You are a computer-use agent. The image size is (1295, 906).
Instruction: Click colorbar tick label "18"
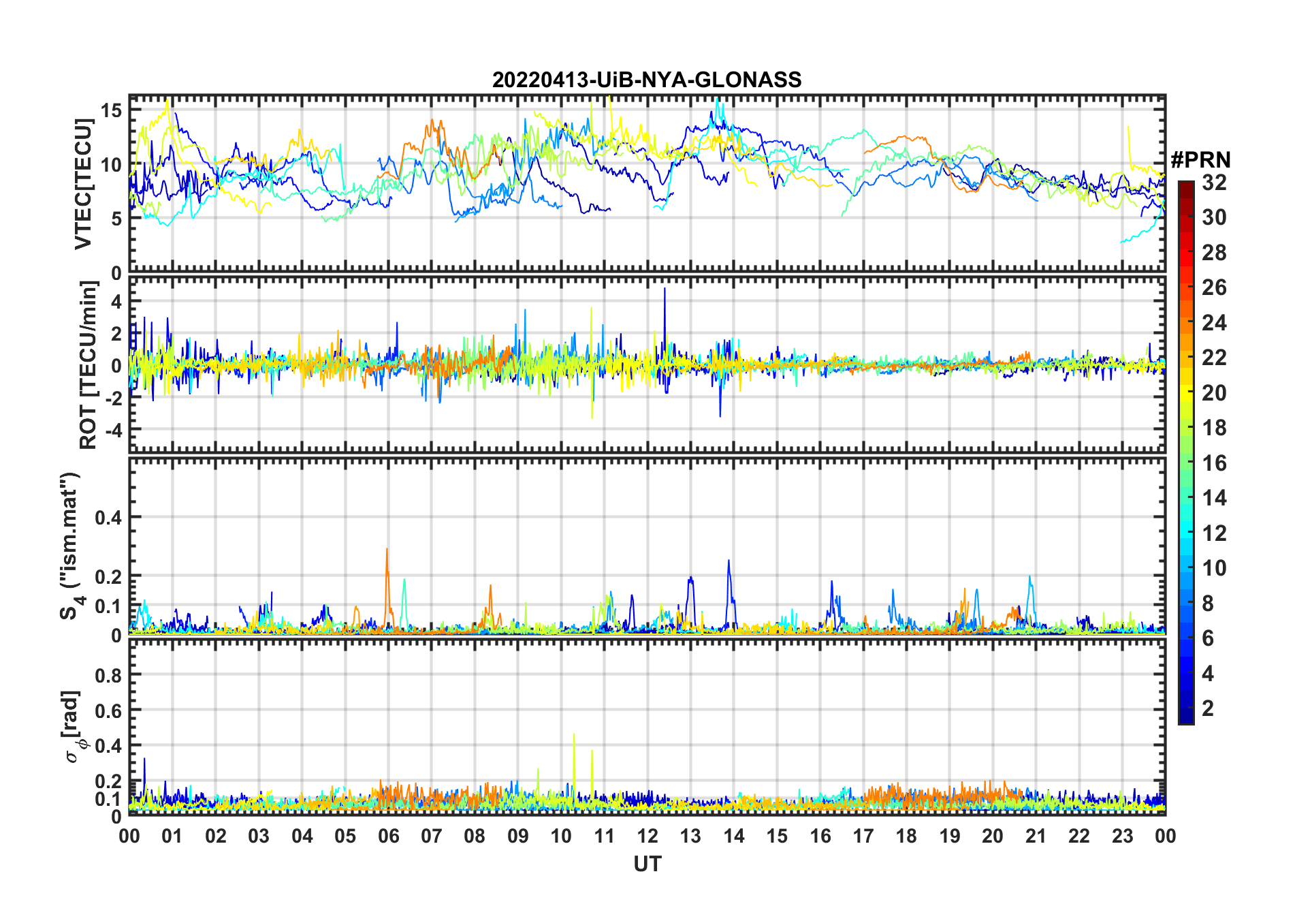point(1214,428)
